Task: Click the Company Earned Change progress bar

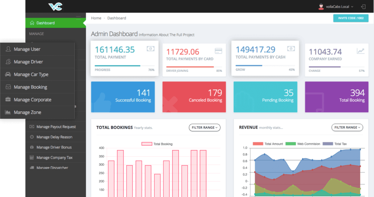Action: [x=337, y=67]
